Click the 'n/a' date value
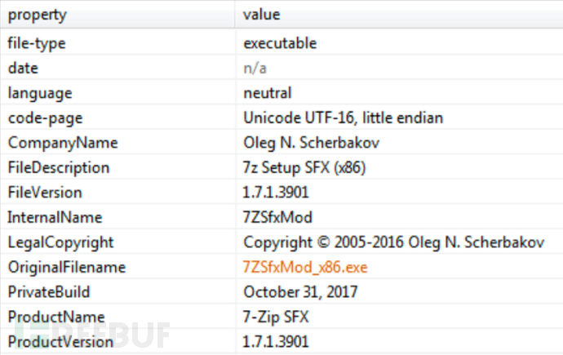563x355 pixels. tap(255, 69)
